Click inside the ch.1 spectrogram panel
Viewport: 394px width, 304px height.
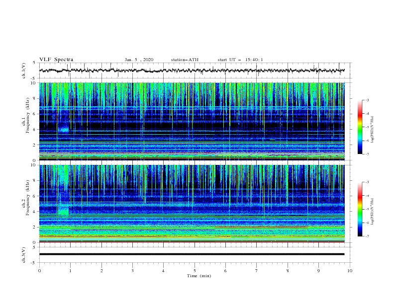(x=192, y=121)
